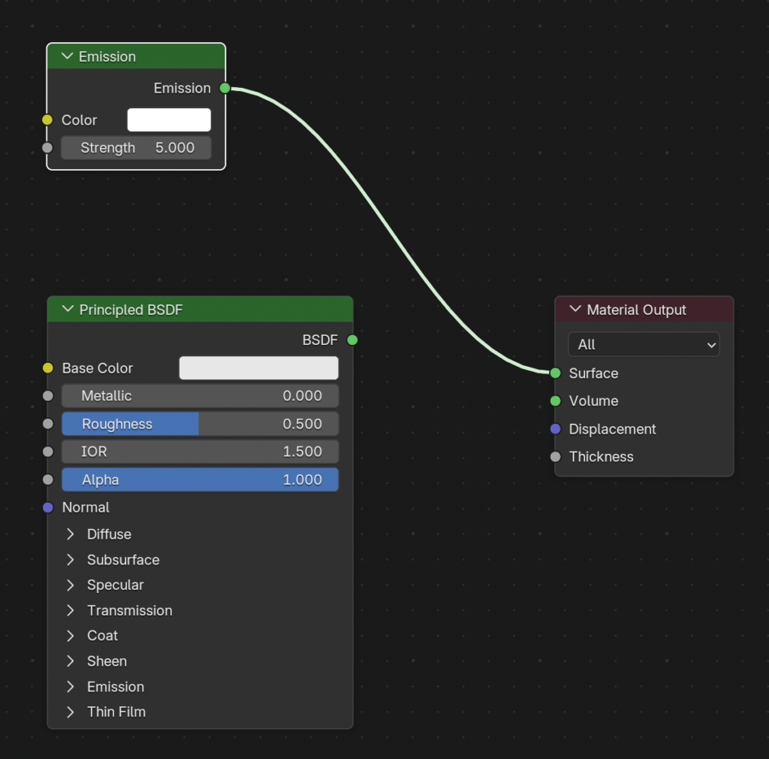Click the Displacement input socket
Image resolution: width=769 pixels, height=759 pixels.
point(555,429)
